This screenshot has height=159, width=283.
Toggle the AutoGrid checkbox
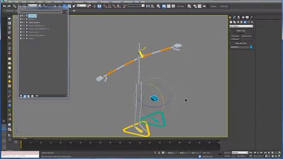pos(235,33)
